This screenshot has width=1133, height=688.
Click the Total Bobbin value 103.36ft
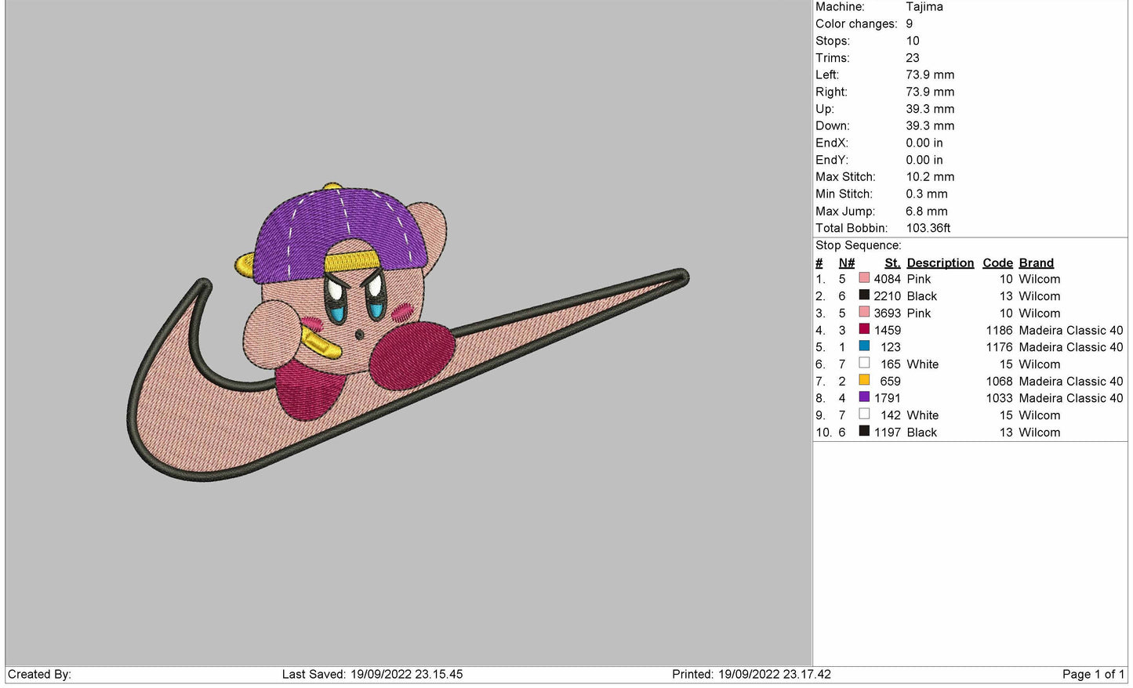click(928, 228)
